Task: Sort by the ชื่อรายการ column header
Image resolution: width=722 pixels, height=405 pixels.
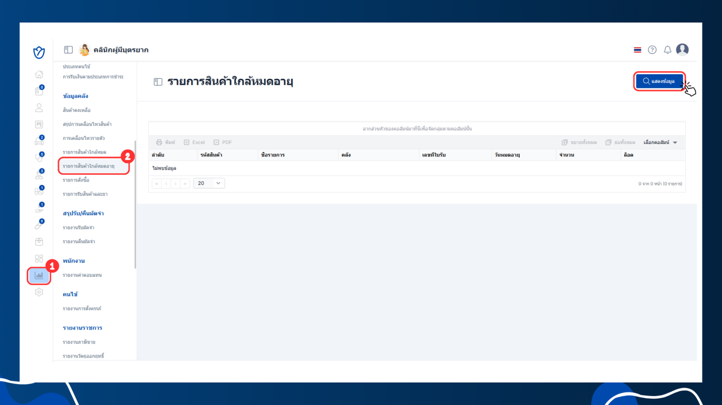Action: [x=298, y=155]
